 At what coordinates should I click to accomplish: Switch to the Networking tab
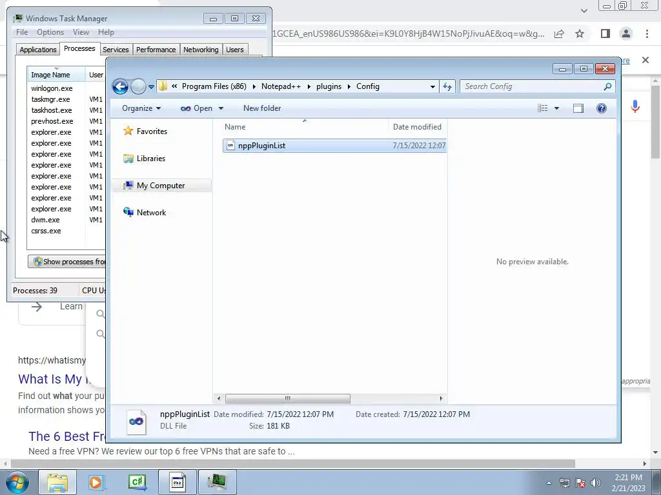201,50
